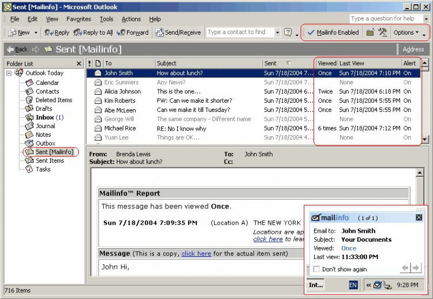This screenshot has width=433, height=299.
Task: Click the Reply to All button
Action: pyautogui.click(x=93, y=32)
